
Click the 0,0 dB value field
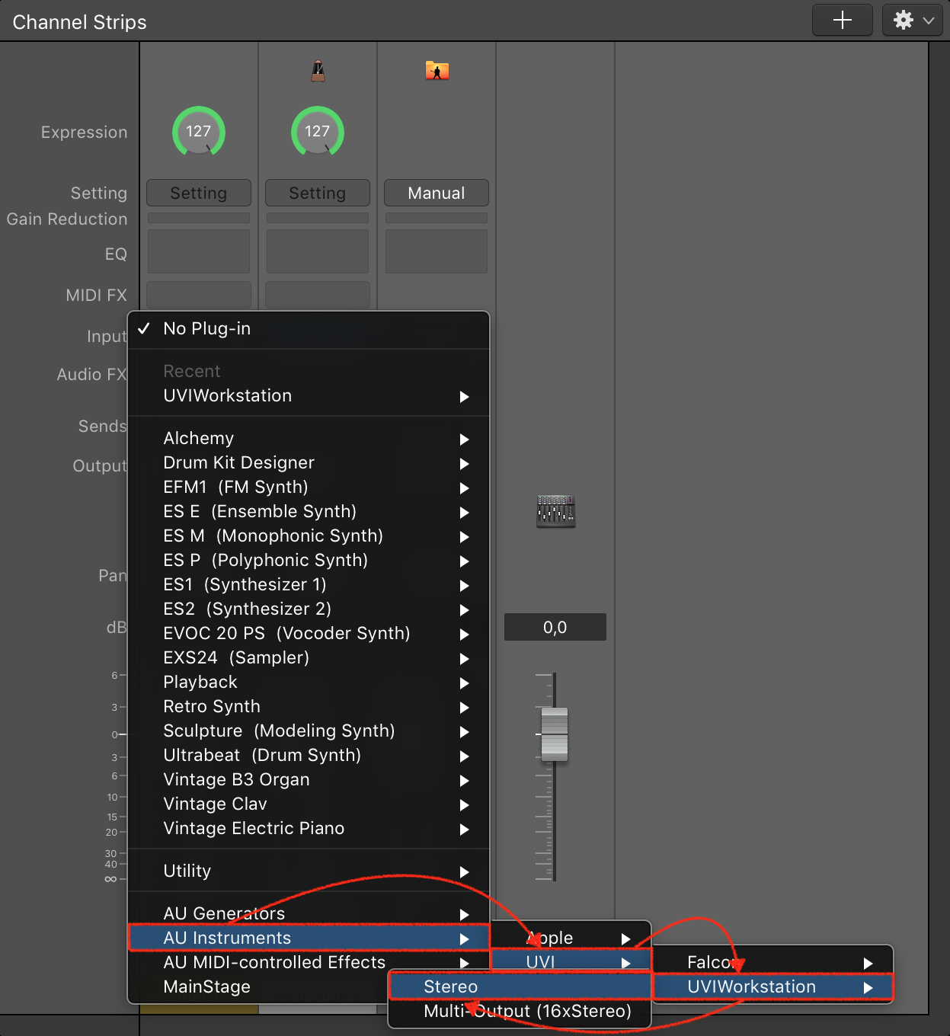click(x=555, y=627)
